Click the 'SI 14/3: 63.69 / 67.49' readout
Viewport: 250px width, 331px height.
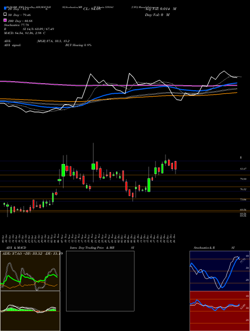(x=38, y=29)
